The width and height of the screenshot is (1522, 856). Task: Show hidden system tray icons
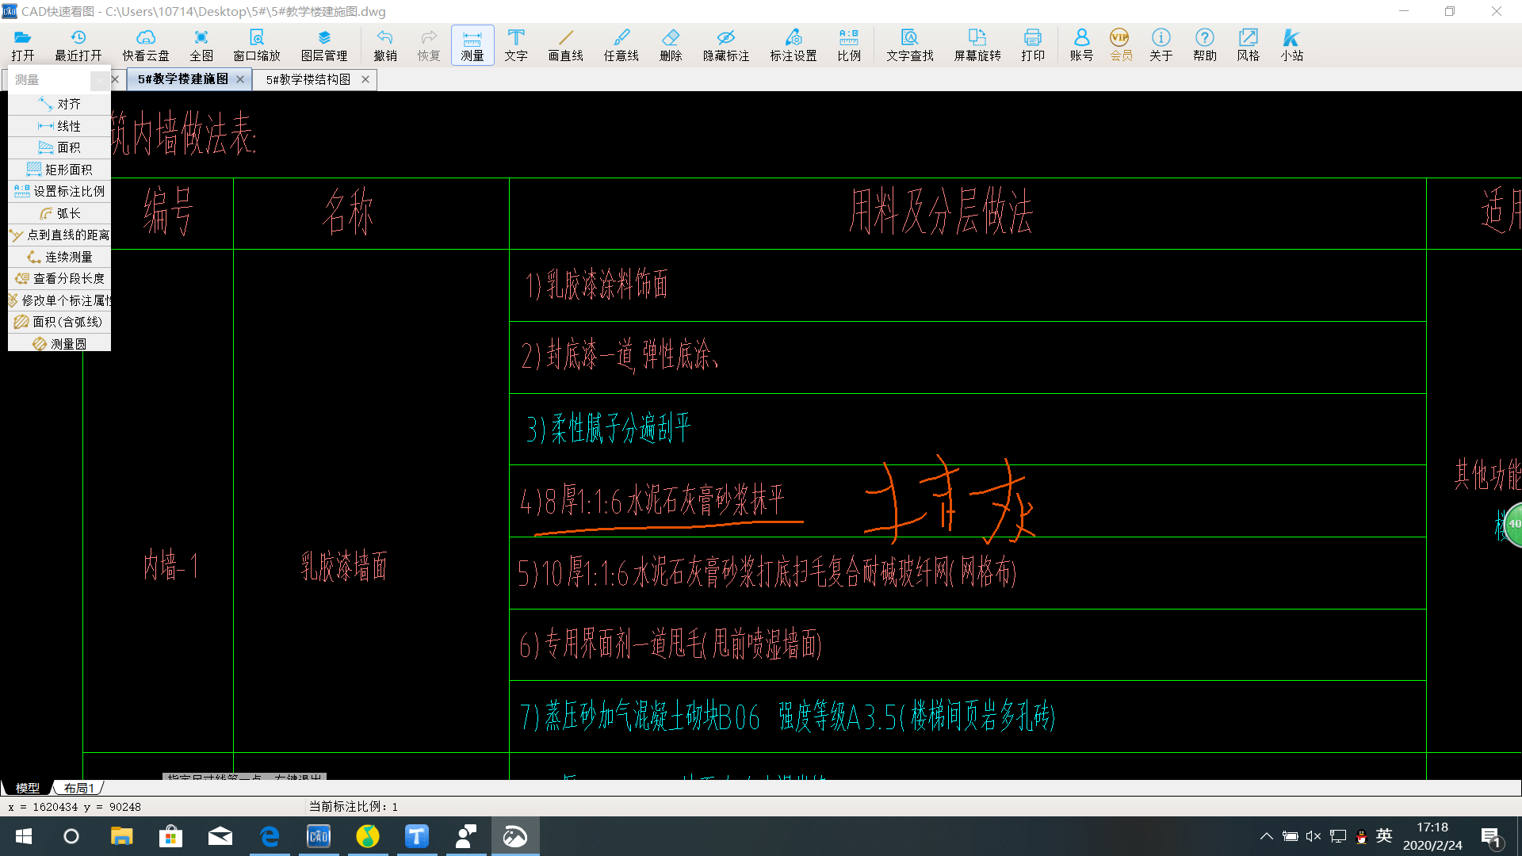click(x=1267, y=836)
